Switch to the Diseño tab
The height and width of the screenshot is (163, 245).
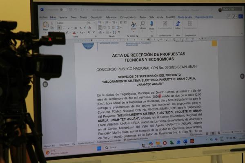pos(83,17)
